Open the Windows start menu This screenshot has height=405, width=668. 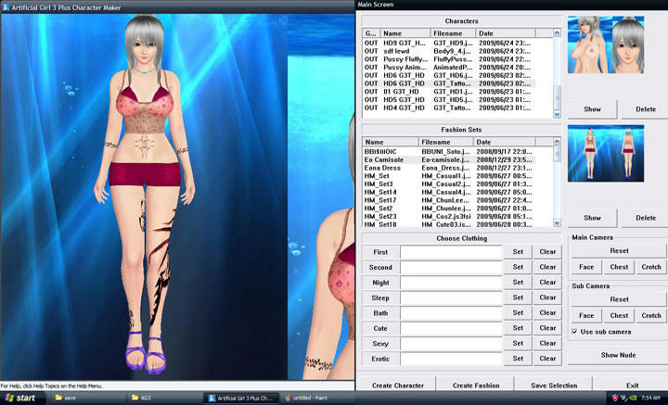coord(21,399)
